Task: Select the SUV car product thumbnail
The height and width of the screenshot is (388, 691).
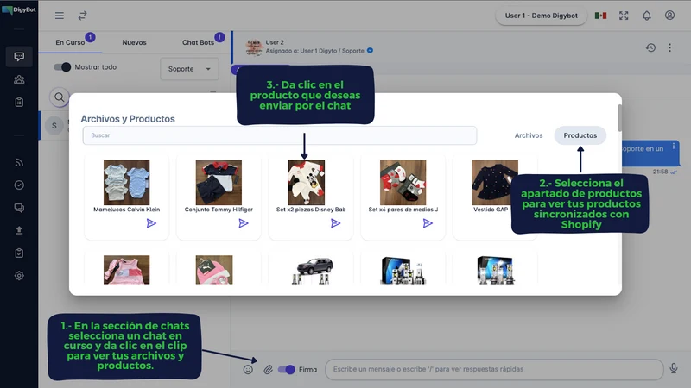Action: (x=311, y=270)
